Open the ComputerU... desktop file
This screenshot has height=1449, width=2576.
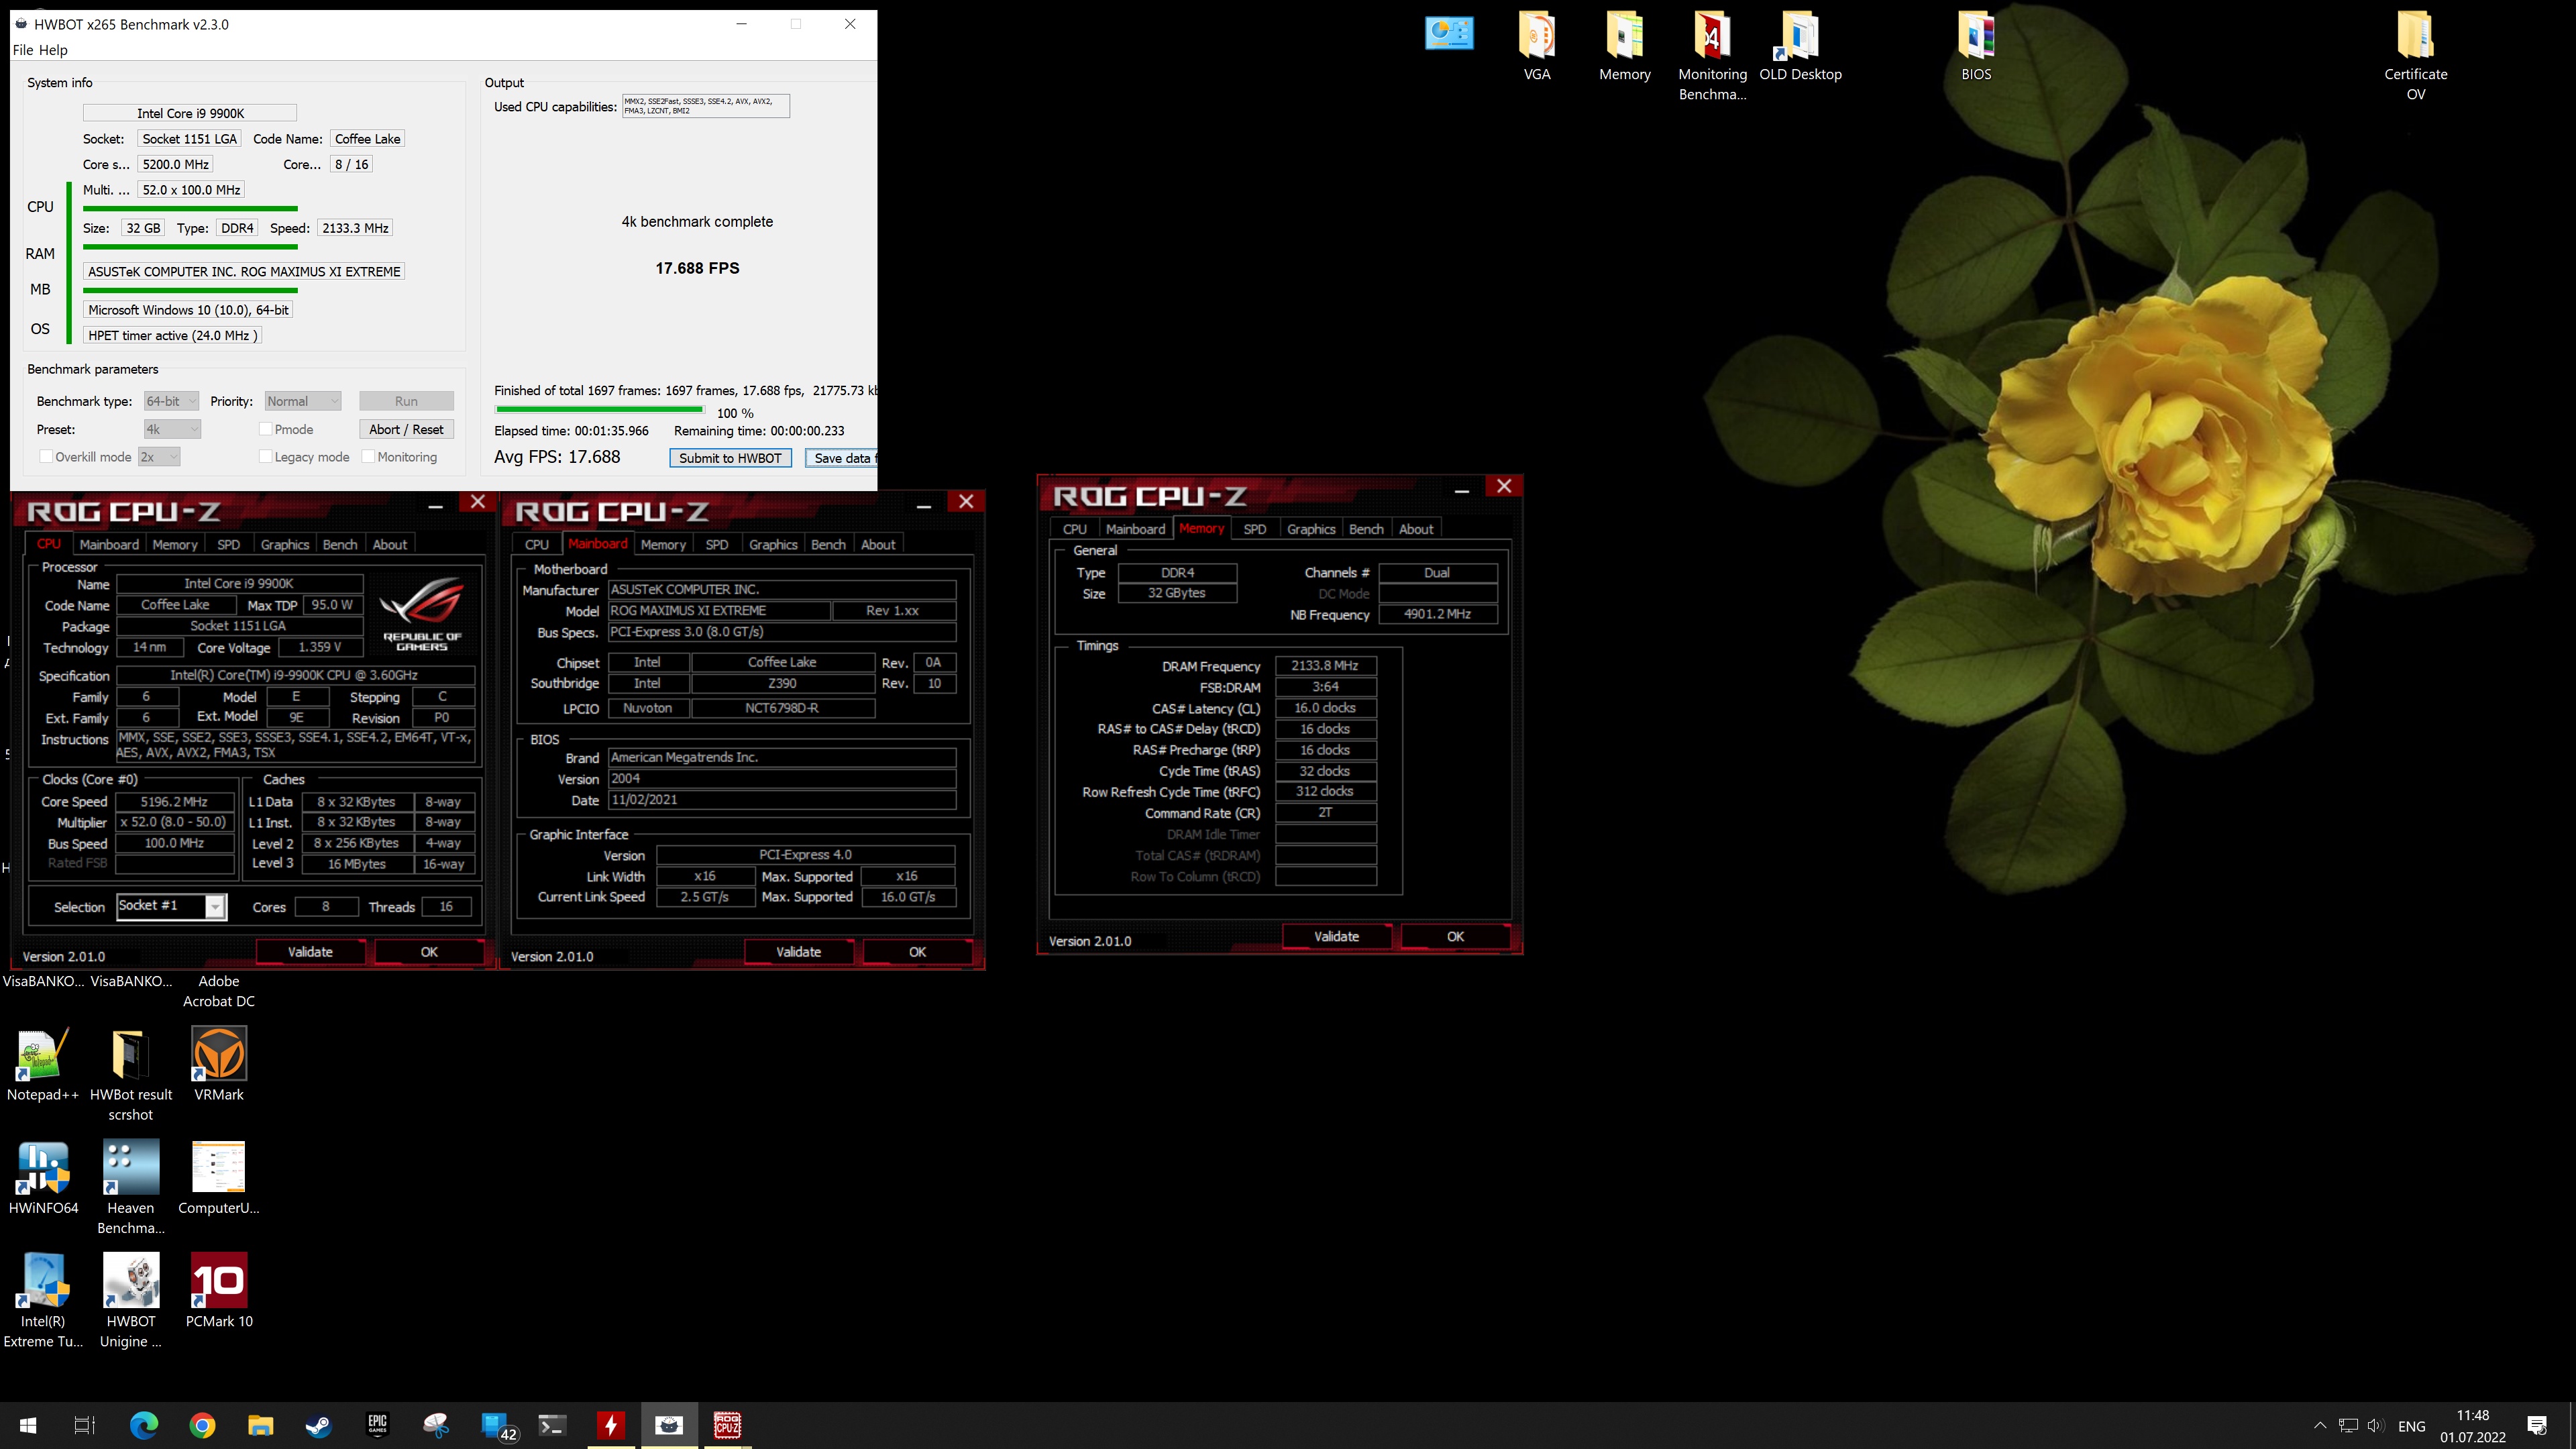(219, 1178)
